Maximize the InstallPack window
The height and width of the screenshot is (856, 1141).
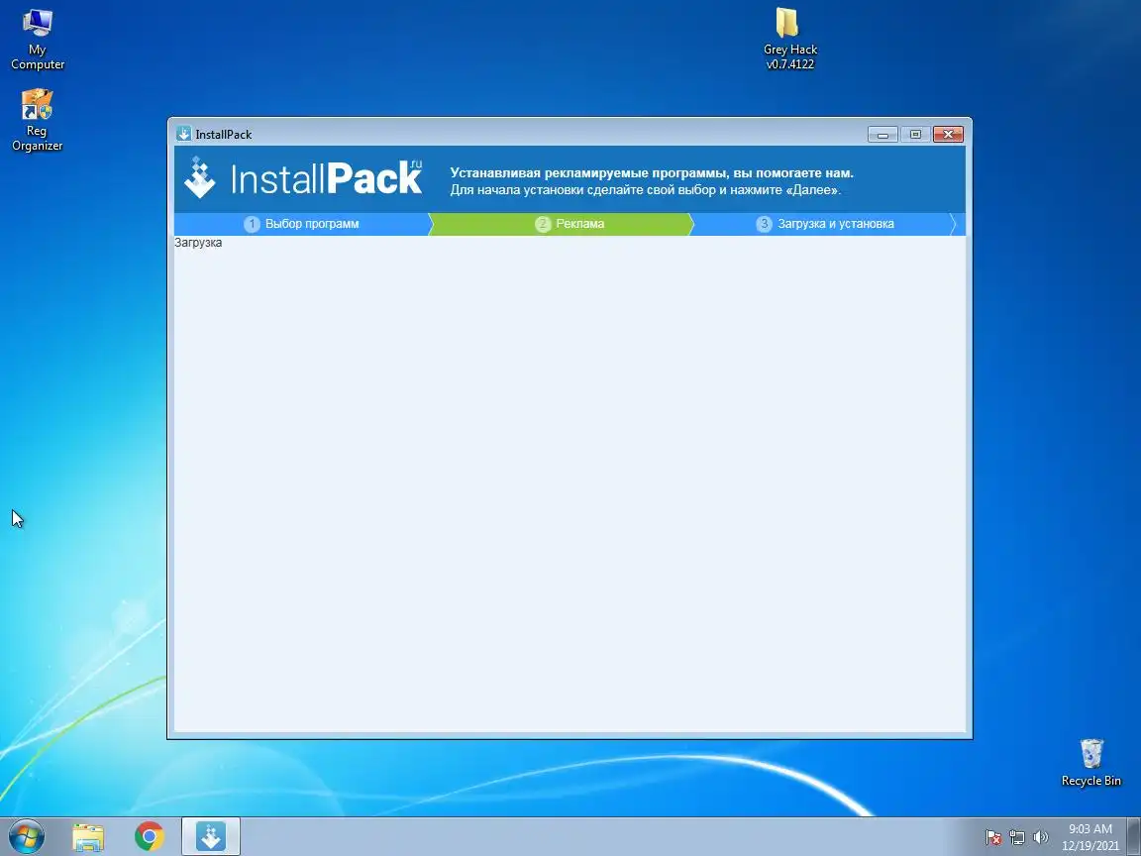pos(915,134)
